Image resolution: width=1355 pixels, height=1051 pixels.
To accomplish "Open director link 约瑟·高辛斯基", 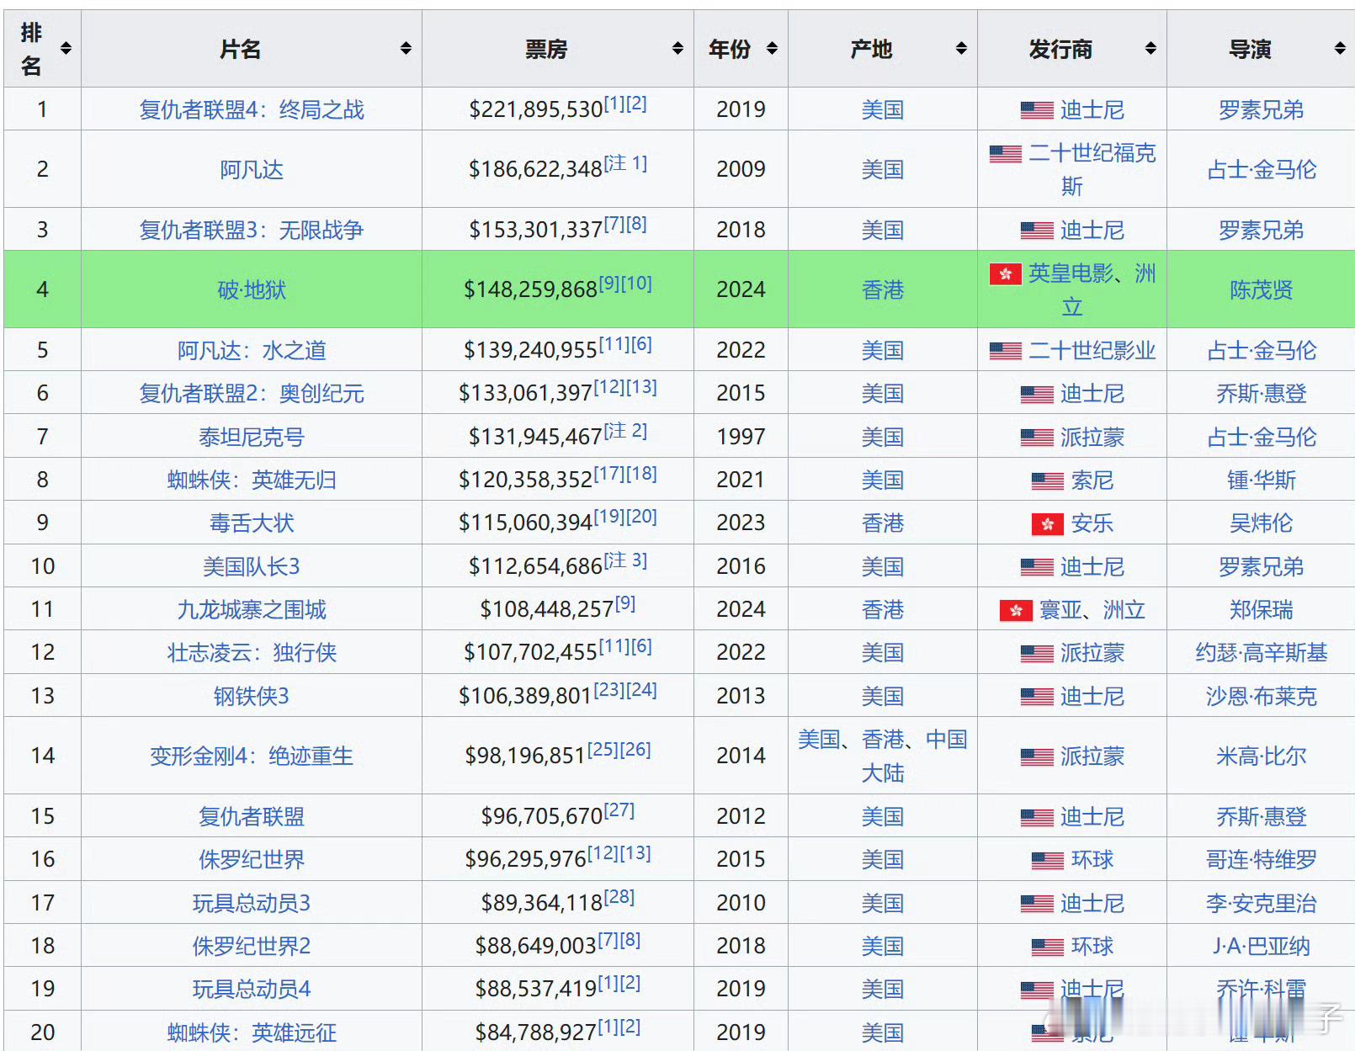I will coord(1261,652).
